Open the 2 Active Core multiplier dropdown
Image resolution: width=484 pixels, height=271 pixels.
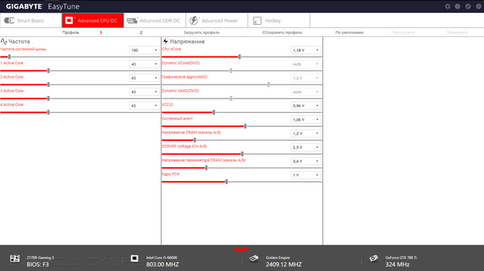(144, 78)
